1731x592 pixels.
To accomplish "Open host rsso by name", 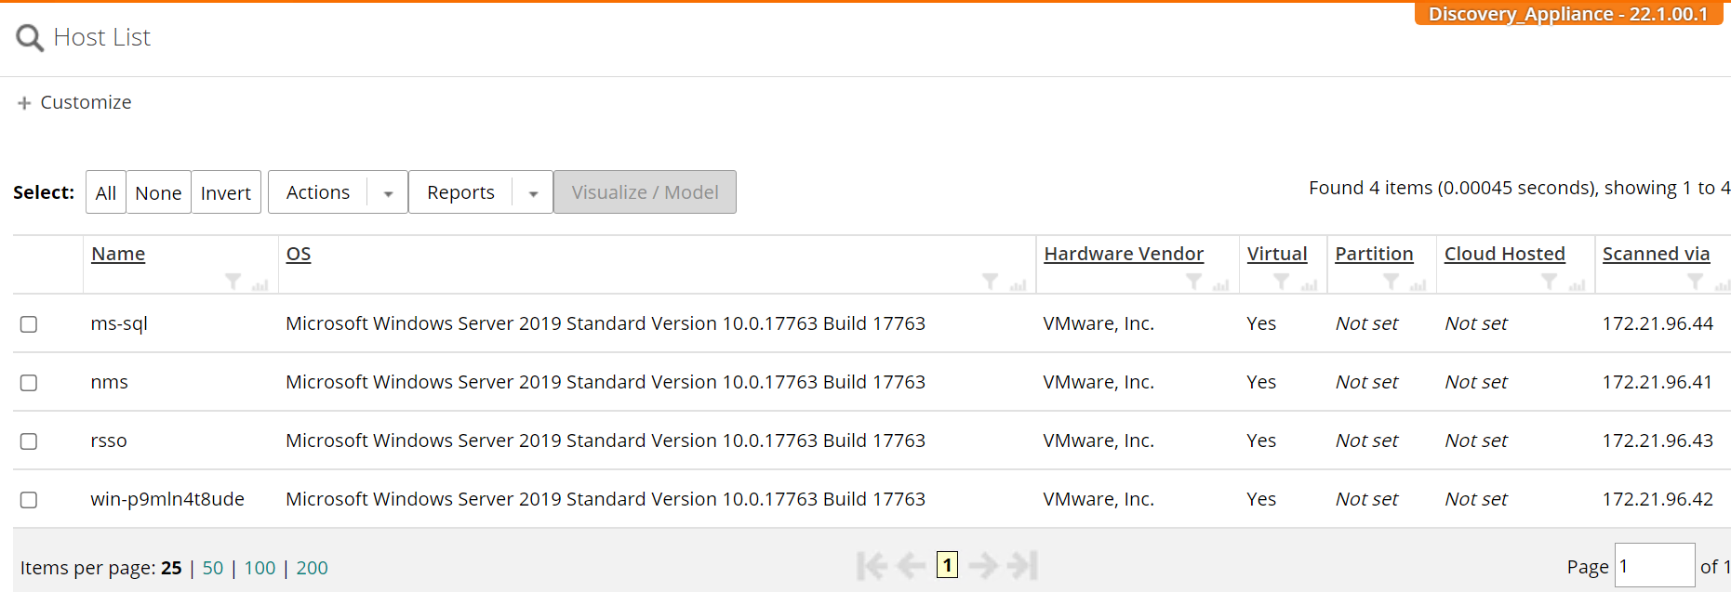I will click(x=108, y=441).
